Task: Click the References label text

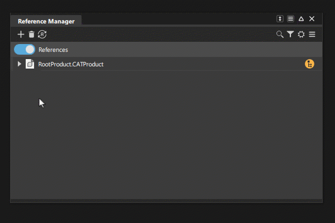Action: click(x=53, y=50)
